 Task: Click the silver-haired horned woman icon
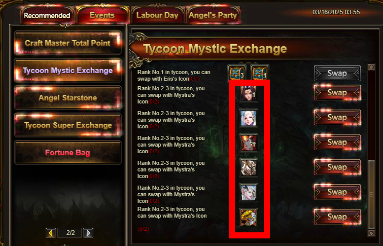click(x=248, y=193)
